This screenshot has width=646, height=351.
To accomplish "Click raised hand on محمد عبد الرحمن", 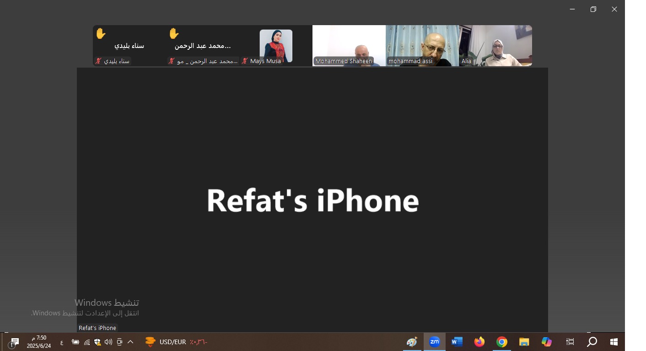I will (174, 33).
